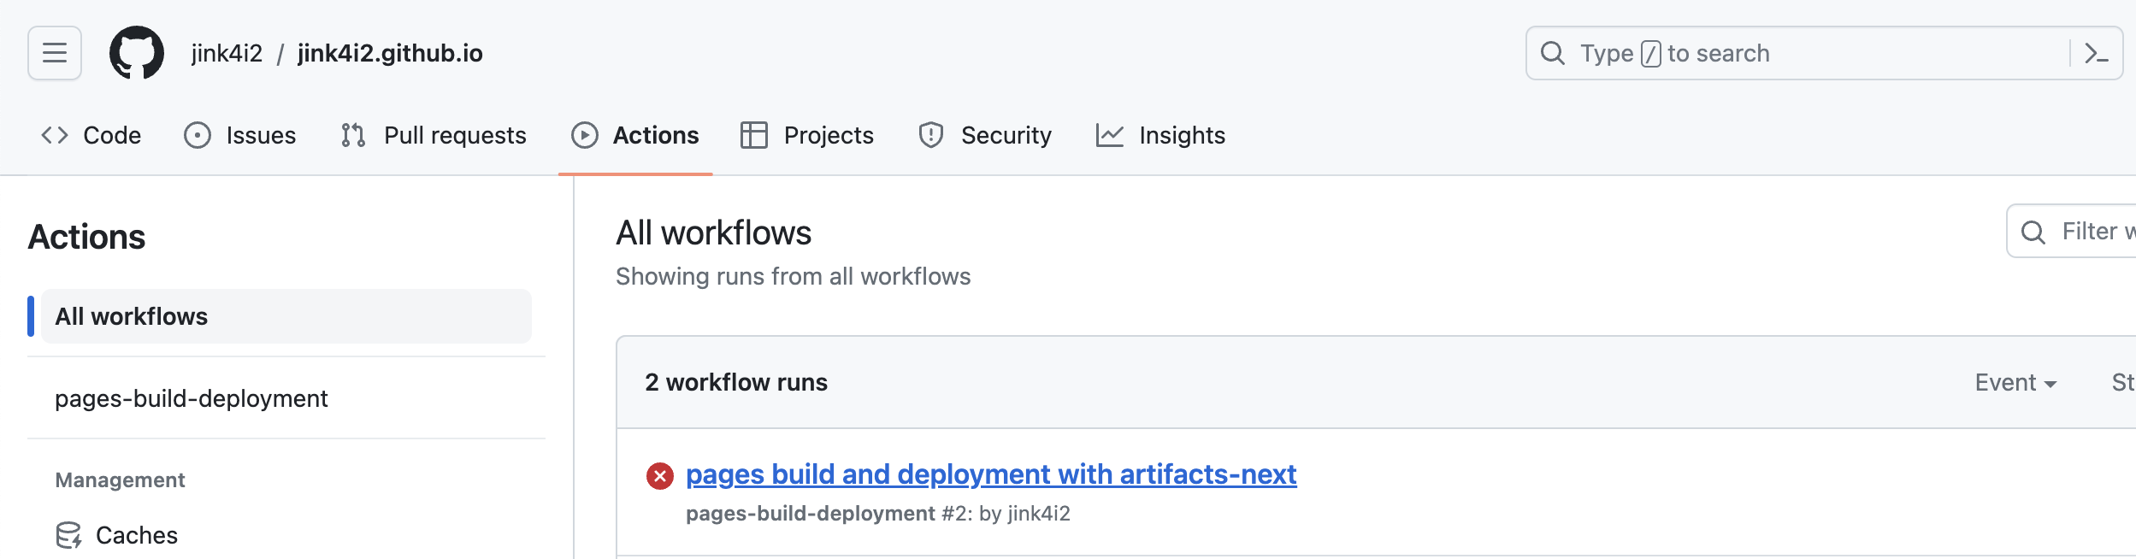This screenshot has height=559, width=2136.
Task: View the Insights tab
Action: (x=1160, y=135)
